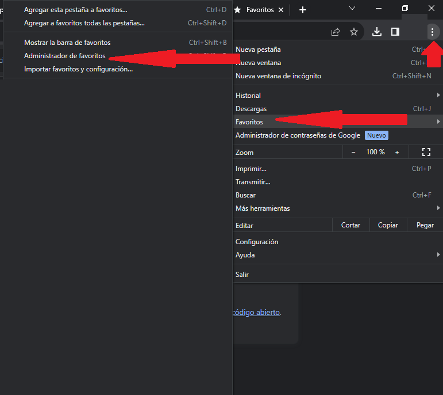Minimize the Chrome window
Screen dimensions: 443x395
(379, 9)
